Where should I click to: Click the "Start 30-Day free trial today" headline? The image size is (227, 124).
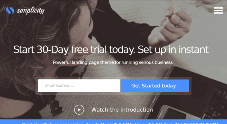(74, 50)
